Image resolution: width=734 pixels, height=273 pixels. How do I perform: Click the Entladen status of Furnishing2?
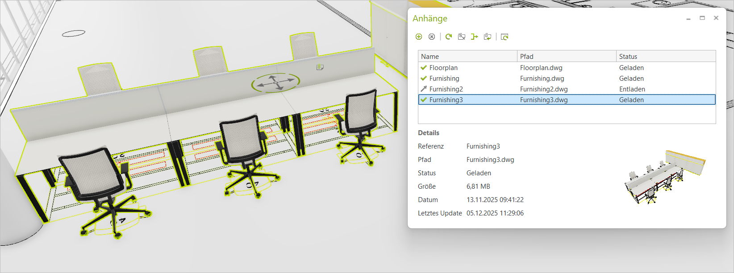click(x=632, y=89)
